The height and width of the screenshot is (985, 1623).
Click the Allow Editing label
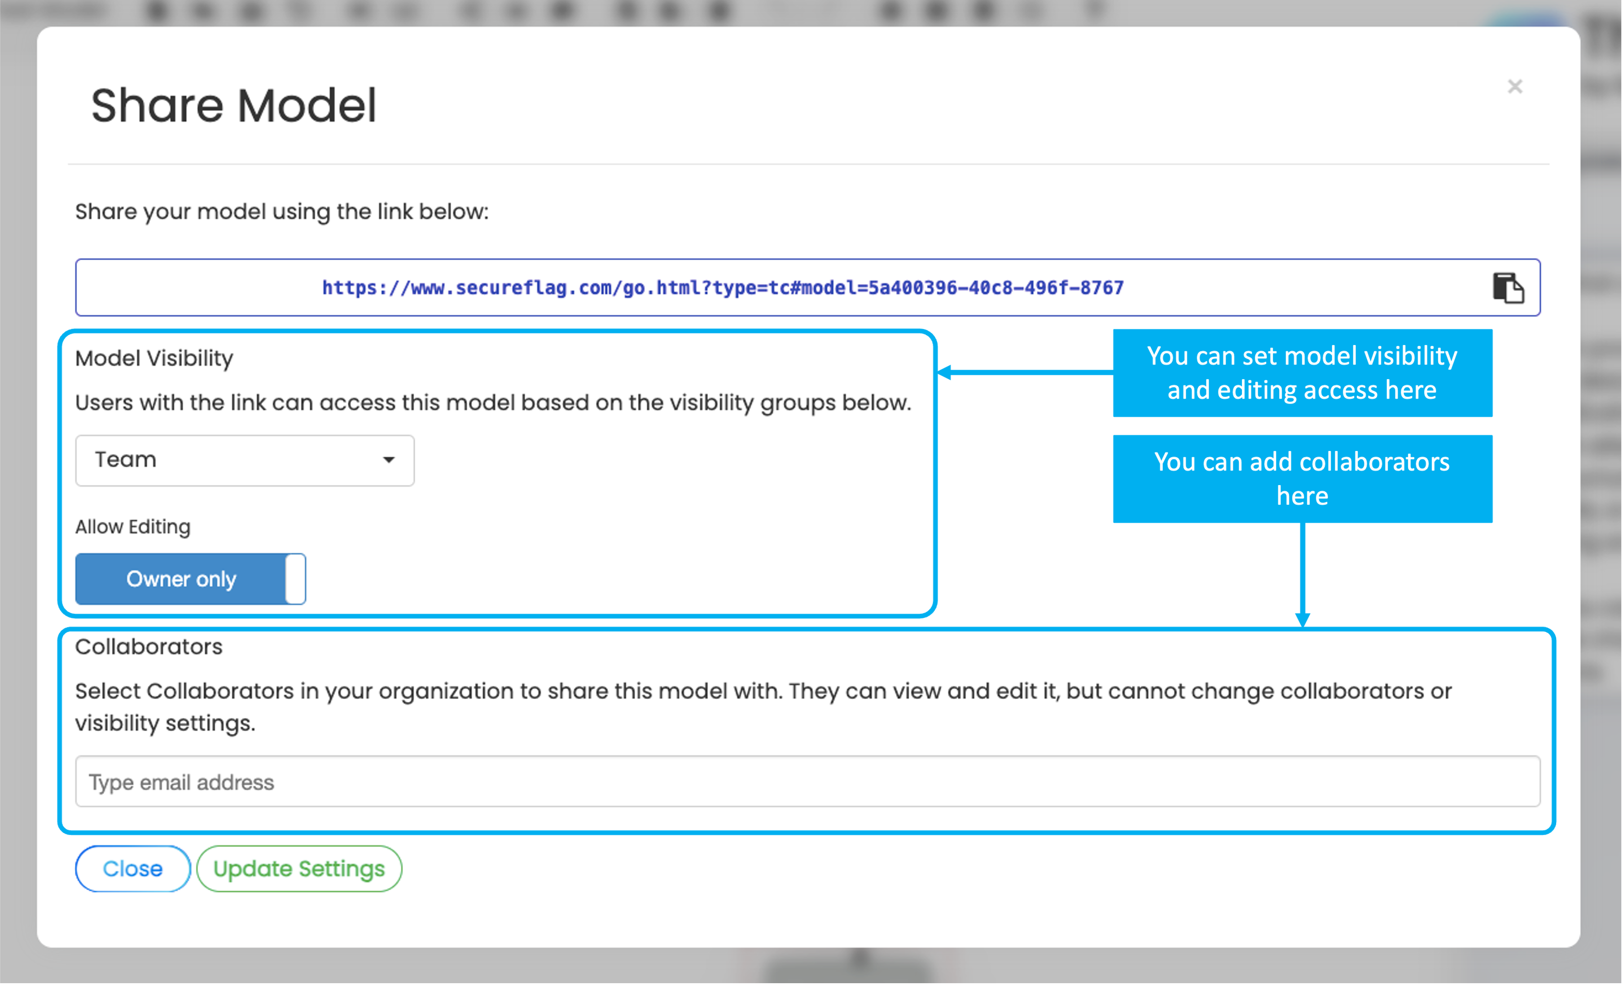pos(132,527)
